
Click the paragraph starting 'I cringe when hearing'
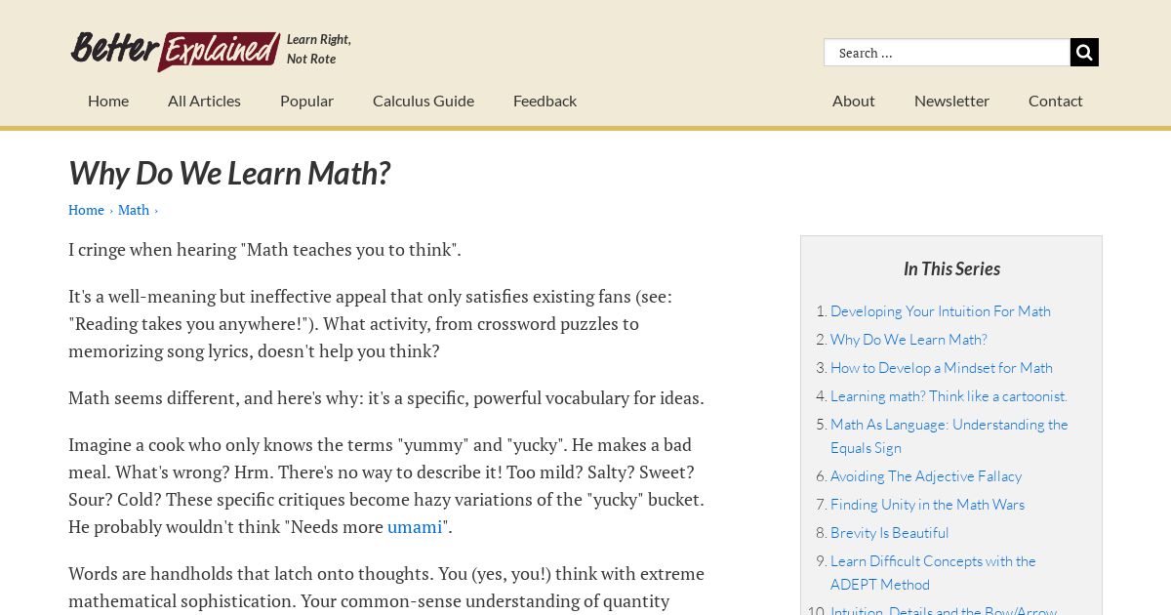[264, 250]
